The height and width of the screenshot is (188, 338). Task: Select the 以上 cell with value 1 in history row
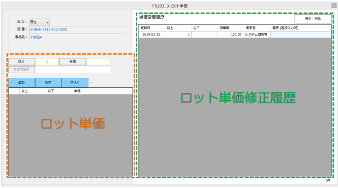coord(178,35)
